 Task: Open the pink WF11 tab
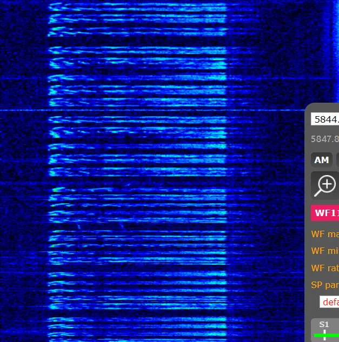325,213
